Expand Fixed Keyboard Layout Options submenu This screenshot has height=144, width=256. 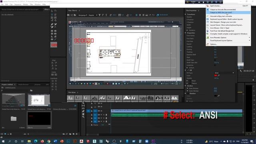pos(228,40)
